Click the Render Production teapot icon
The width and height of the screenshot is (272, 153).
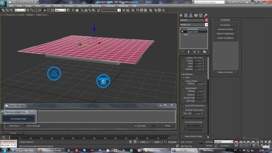point(163,10)
